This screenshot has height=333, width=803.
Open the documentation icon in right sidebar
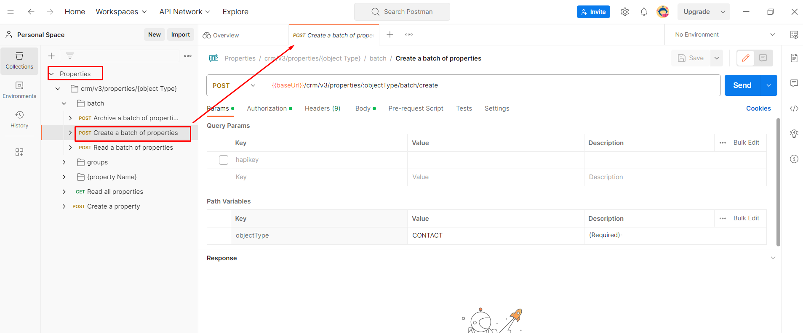click(x=794, y=58)
